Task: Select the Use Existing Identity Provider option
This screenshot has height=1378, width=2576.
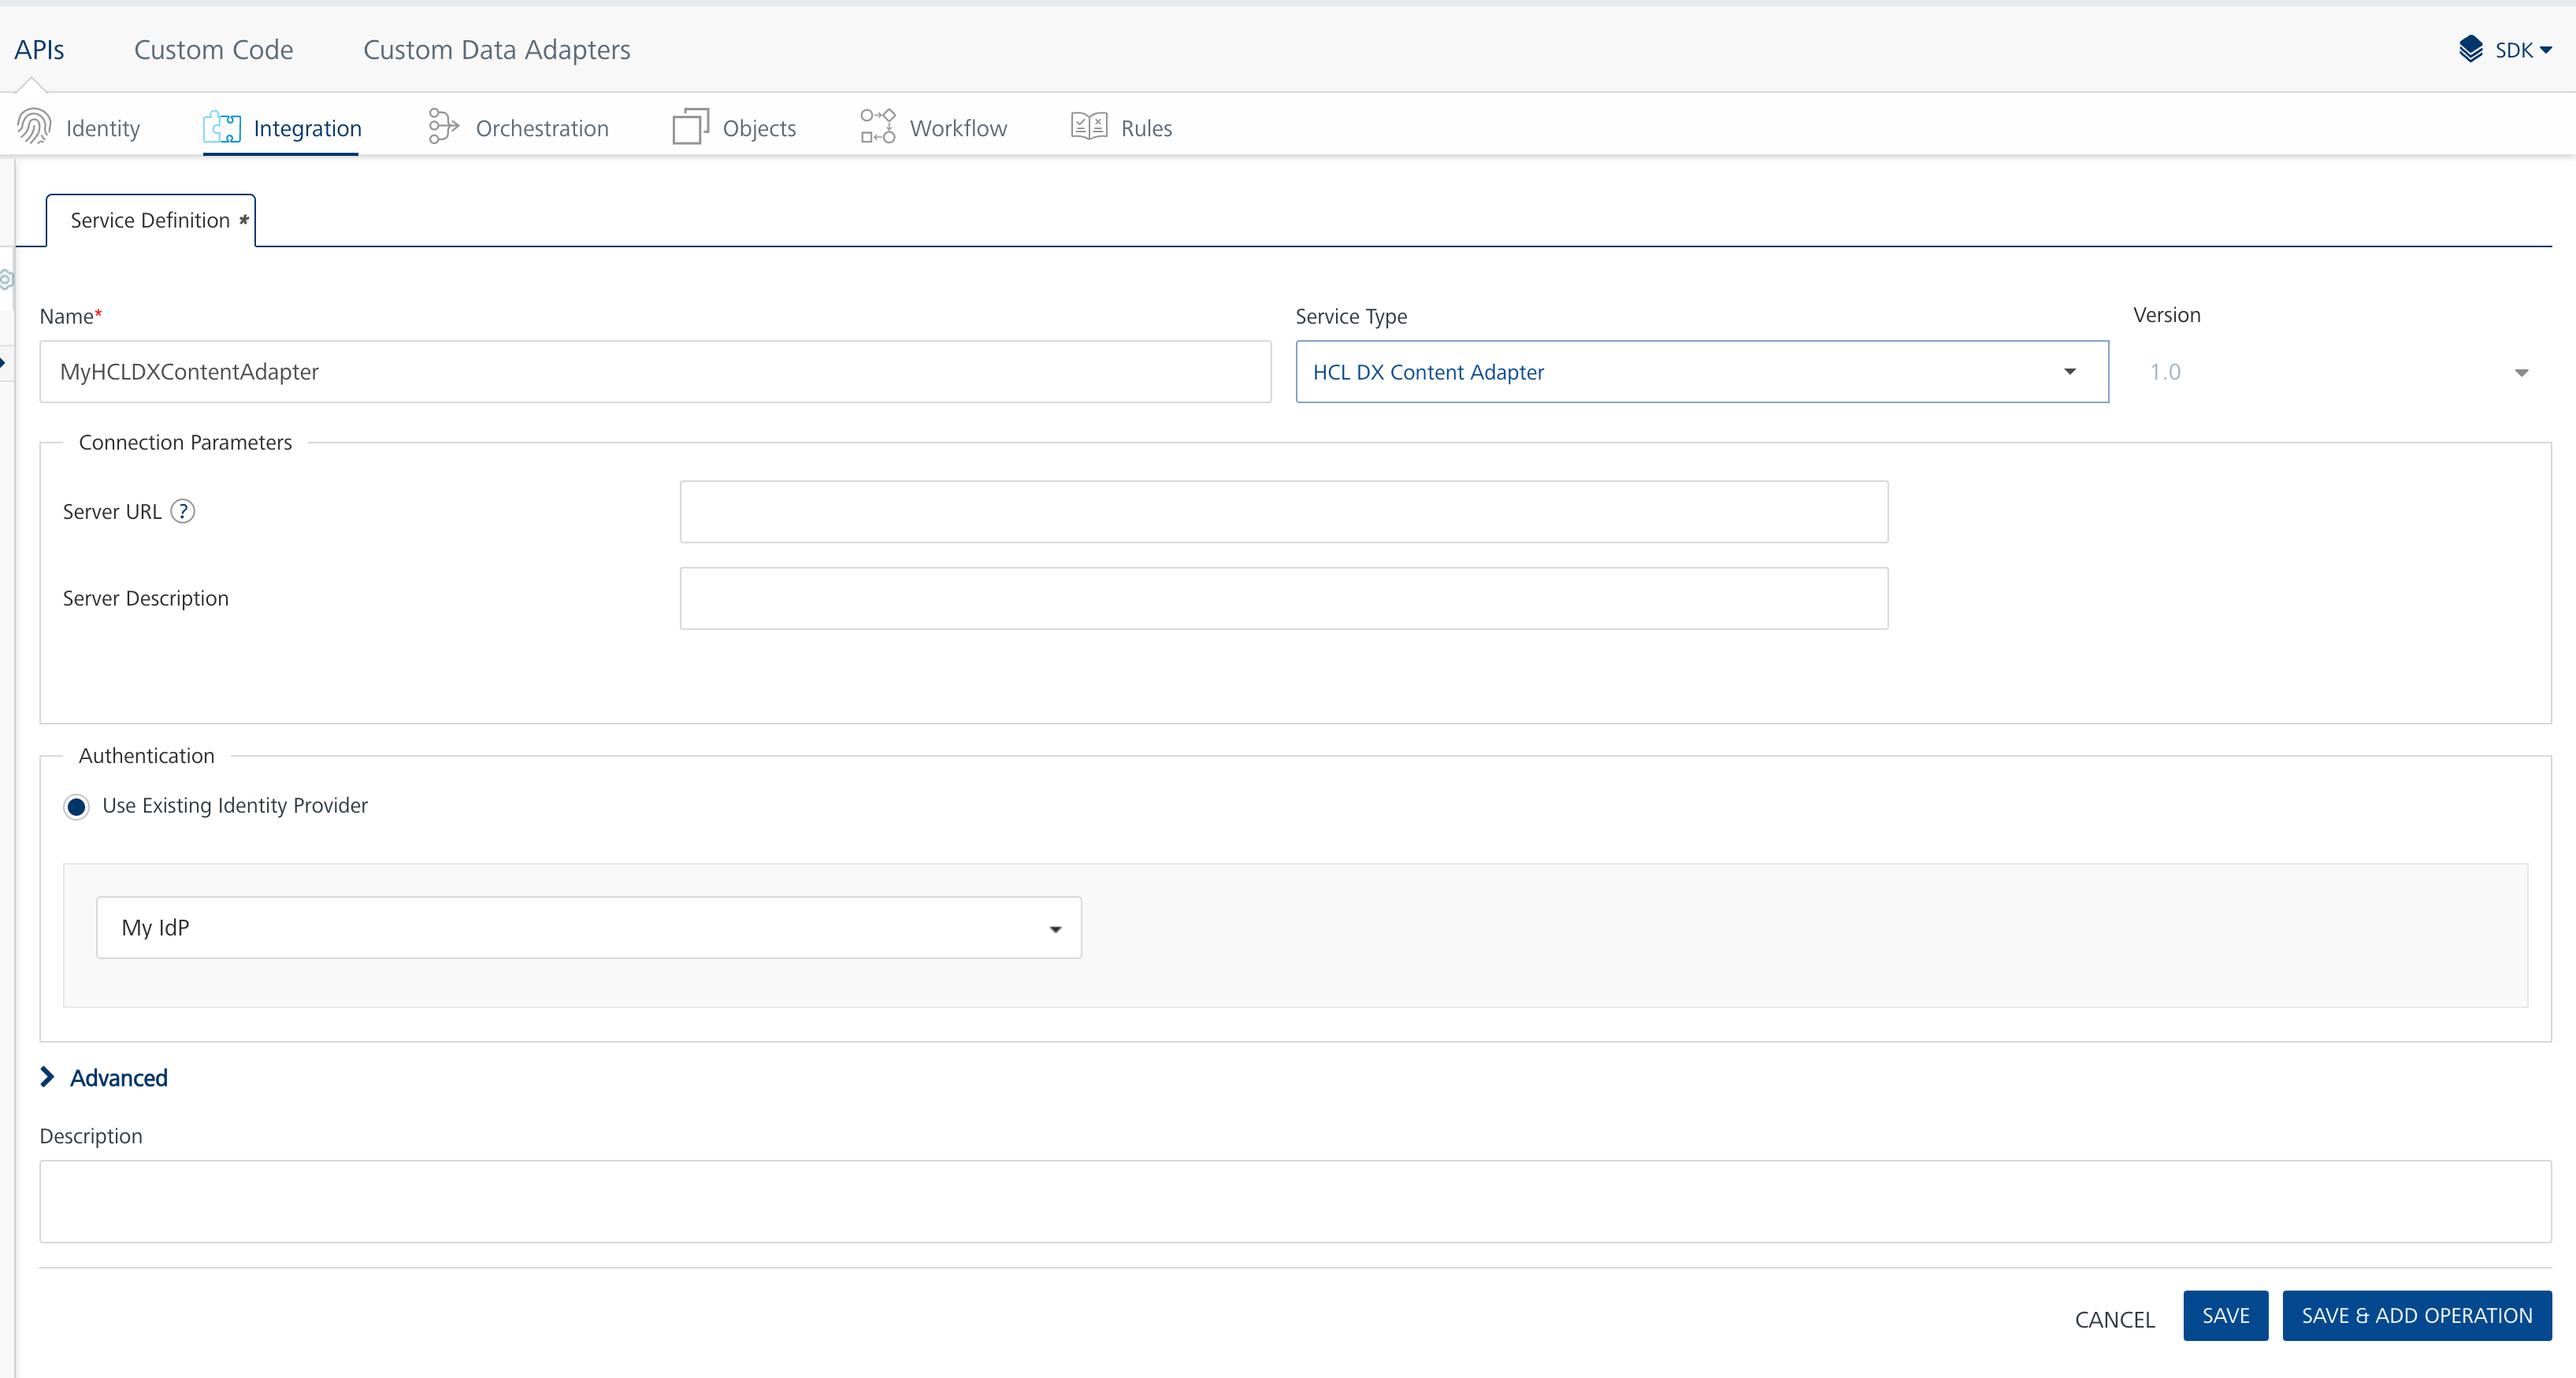Action: (x=76, y=806)
